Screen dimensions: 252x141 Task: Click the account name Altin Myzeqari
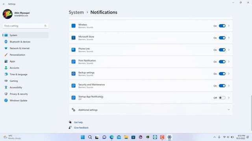(x=22, y=13)
